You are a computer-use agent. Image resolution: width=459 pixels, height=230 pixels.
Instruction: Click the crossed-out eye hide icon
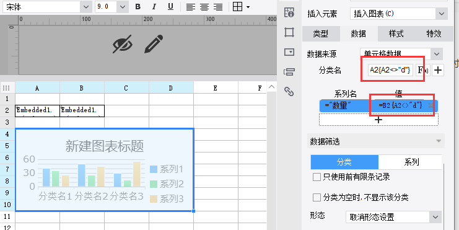[123, 44]
